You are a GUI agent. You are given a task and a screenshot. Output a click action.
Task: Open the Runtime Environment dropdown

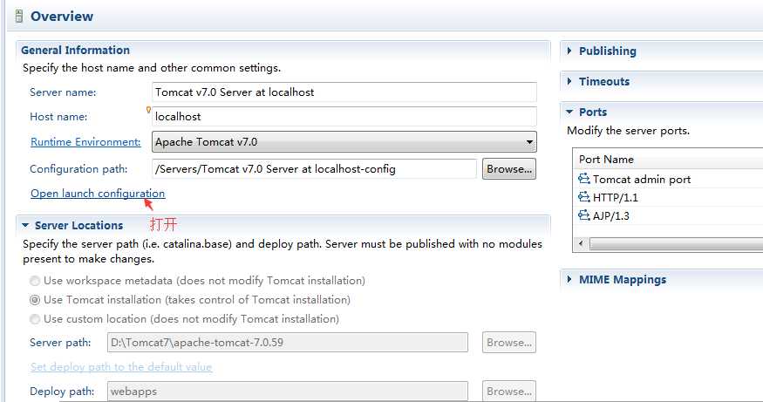pos(344,142)
